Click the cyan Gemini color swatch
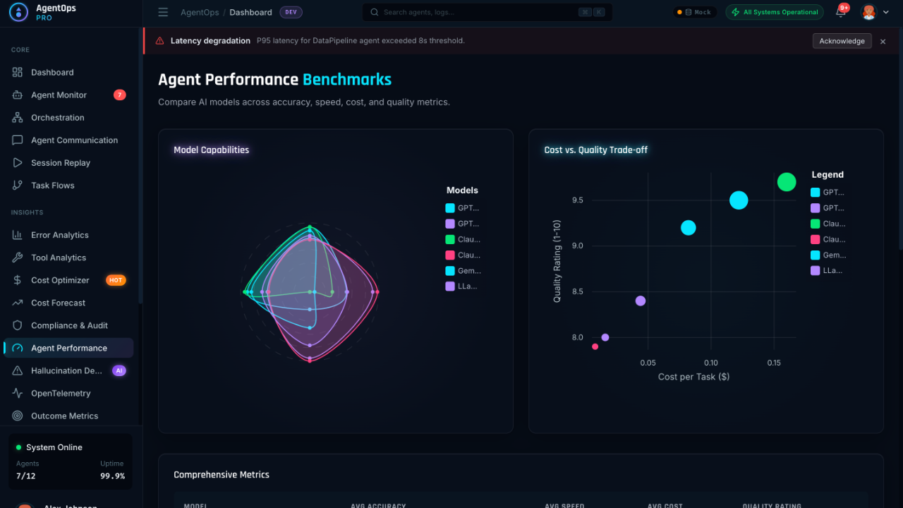Screen dimensions: 903x508 pos(450,270)
